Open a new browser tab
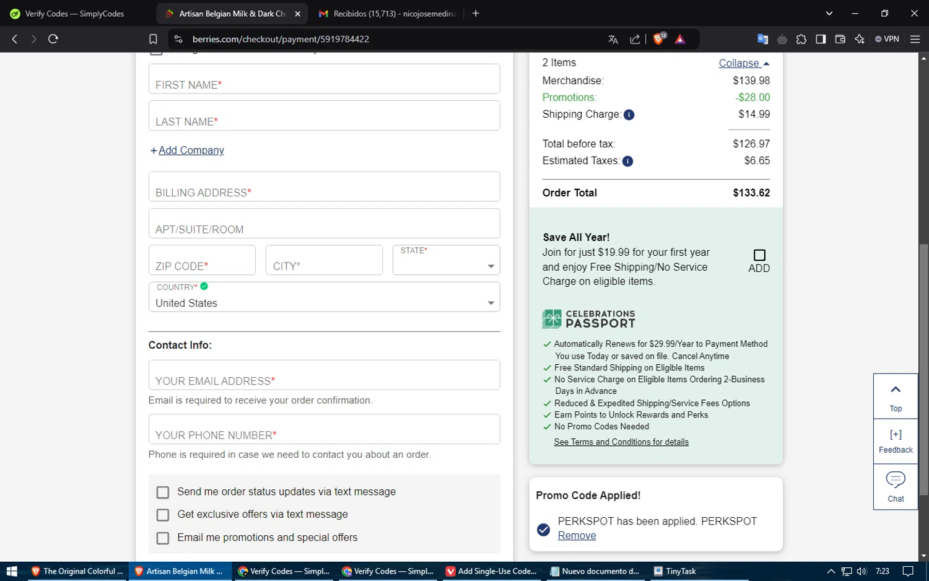This screenshot has height=581, width=929. click(476, 14)
